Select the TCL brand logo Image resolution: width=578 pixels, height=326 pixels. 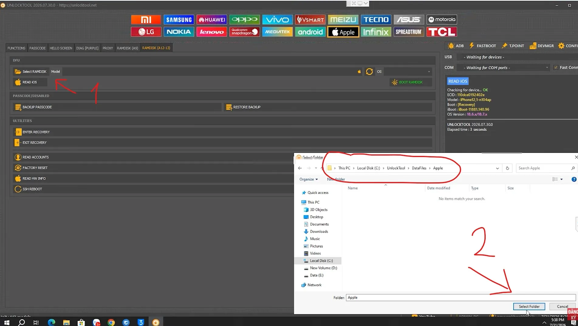pyautogui.click(x=442, y=32)
